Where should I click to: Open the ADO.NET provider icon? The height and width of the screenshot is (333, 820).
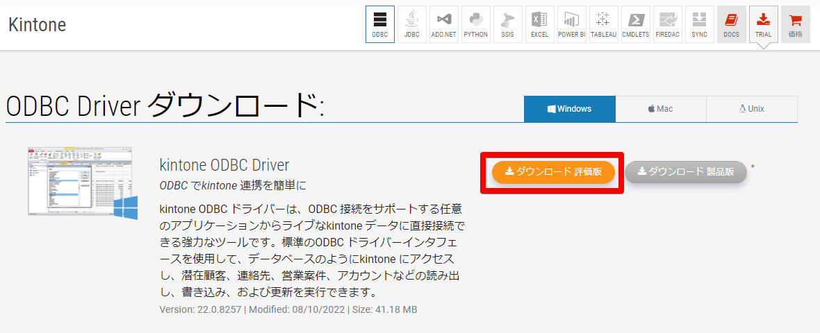tap(443, 24)
